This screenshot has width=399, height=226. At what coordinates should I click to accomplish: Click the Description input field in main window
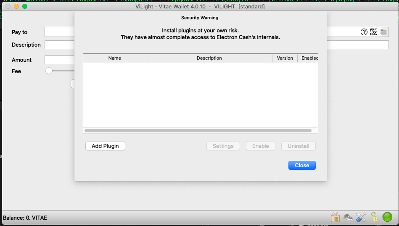coord(217,45)
